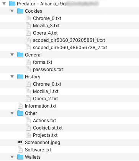Click the Predator - Albania folder icon
This screenshot has width=139, height=161.
point(12,3)
